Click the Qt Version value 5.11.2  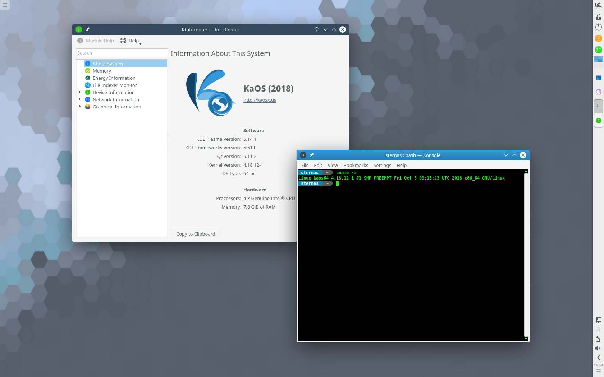tap(250, 156)
